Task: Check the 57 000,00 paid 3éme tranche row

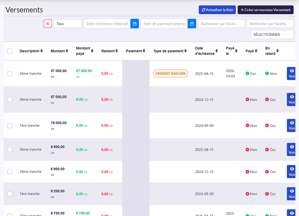Action: click(x=10, y=74)
